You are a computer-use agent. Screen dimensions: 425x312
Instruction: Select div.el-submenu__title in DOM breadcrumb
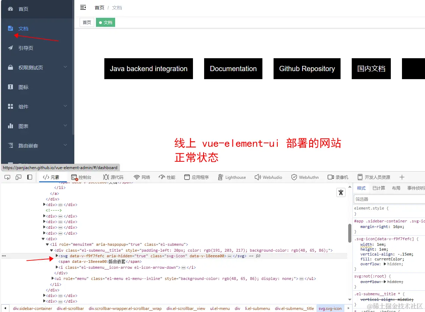coord(294,309)
